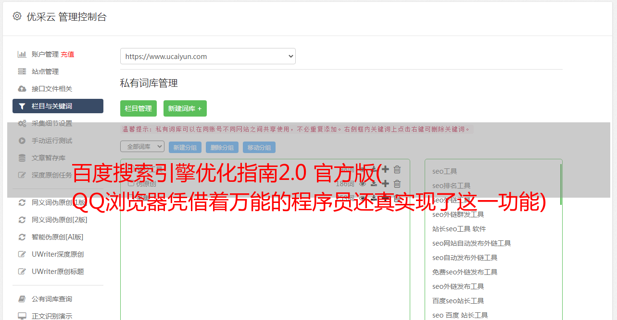Image resolution: width=617 pixels, height=320 pixels.
Task: Toggle the eye icon for 伪原创 library
Action: point(363,183)
